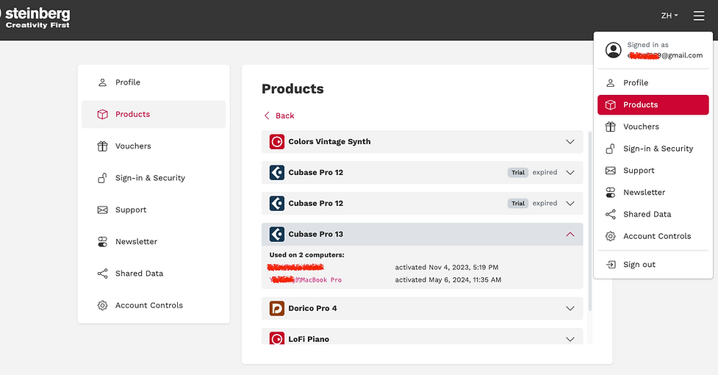Click the Sign-in & Security lock icon in sidebar
718x375 pixels.
pos(103,178)
